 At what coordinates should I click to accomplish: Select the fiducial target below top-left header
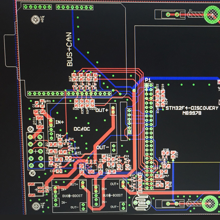(36, 20)
